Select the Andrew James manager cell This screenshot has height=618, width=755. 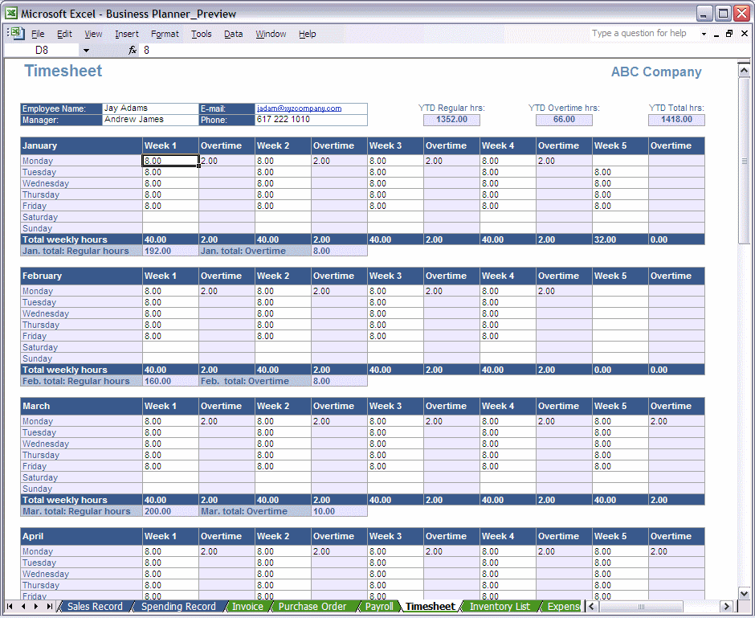click(151, 120)
